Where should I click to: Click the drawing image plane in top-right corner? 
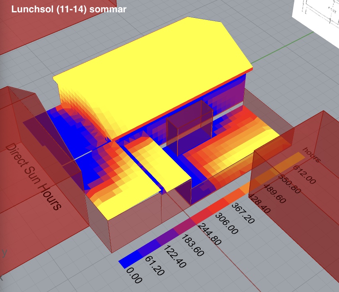tap(317, 16)
